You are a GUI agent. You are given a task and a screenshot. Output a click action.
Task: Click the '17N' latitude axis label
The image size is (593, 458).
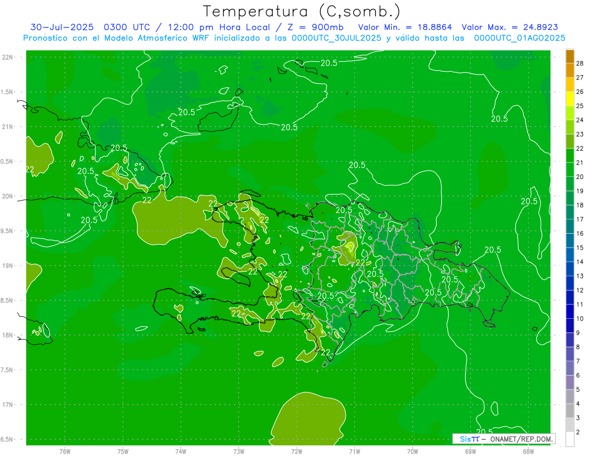8,405
